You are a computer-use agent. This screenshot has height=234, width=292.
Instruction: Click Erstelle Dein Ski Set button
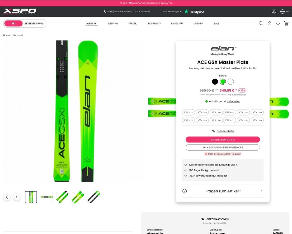click(223, 140)
